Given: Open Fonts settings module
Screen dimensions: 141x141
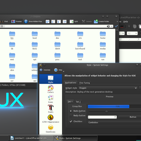Looking at the screenshot, I should [51, 109].
